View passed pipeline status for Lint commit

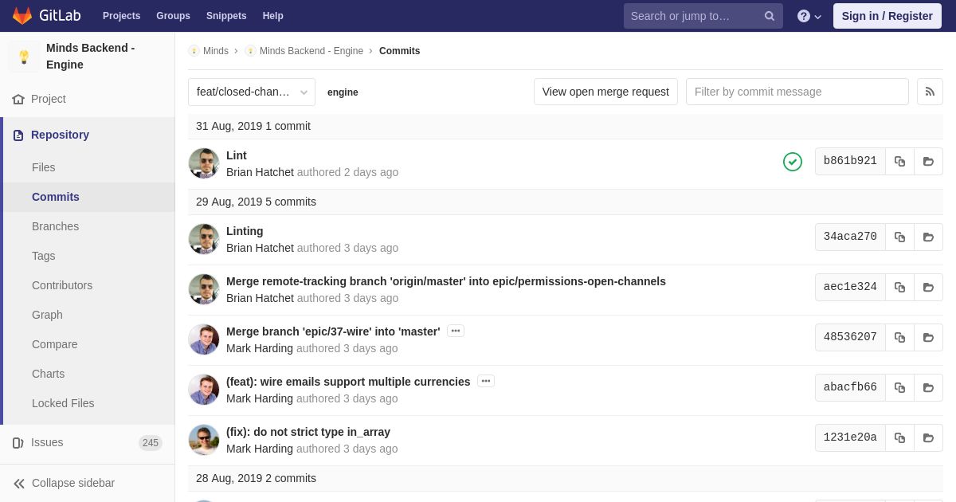[793, 162]
